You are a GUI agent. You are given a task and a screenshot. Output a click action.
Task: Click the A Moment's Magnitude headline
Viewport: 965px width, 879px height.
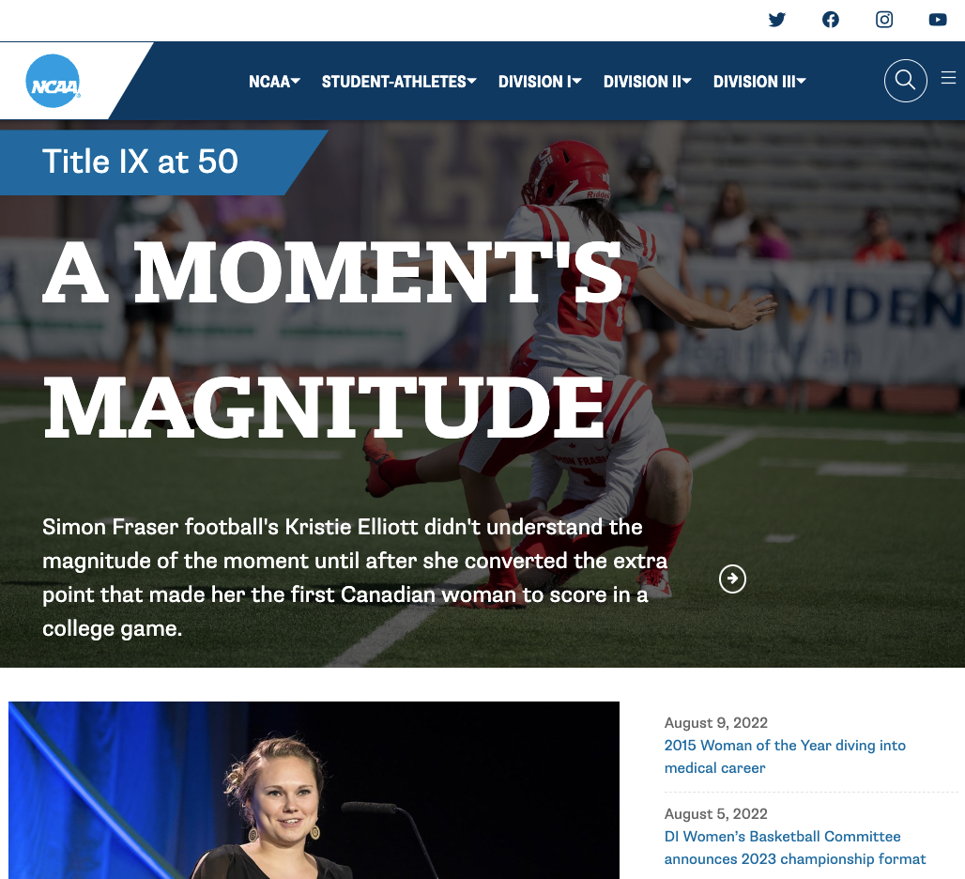332,339
